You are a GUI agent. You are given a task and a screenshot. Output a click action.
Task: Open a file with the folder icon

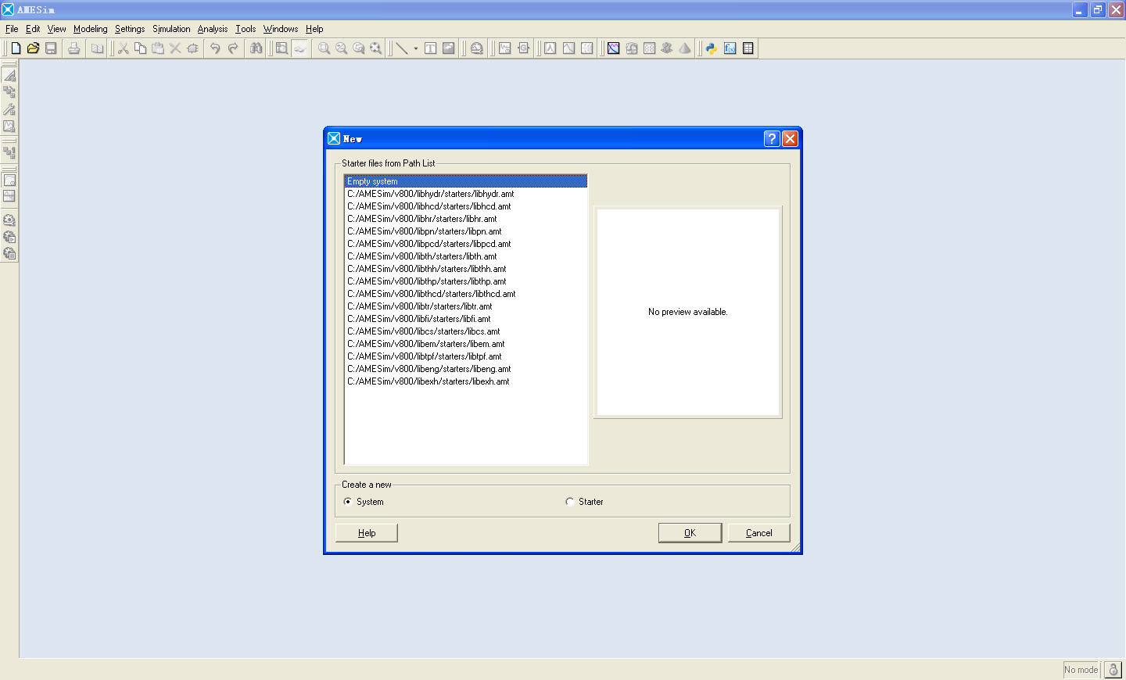33,48
